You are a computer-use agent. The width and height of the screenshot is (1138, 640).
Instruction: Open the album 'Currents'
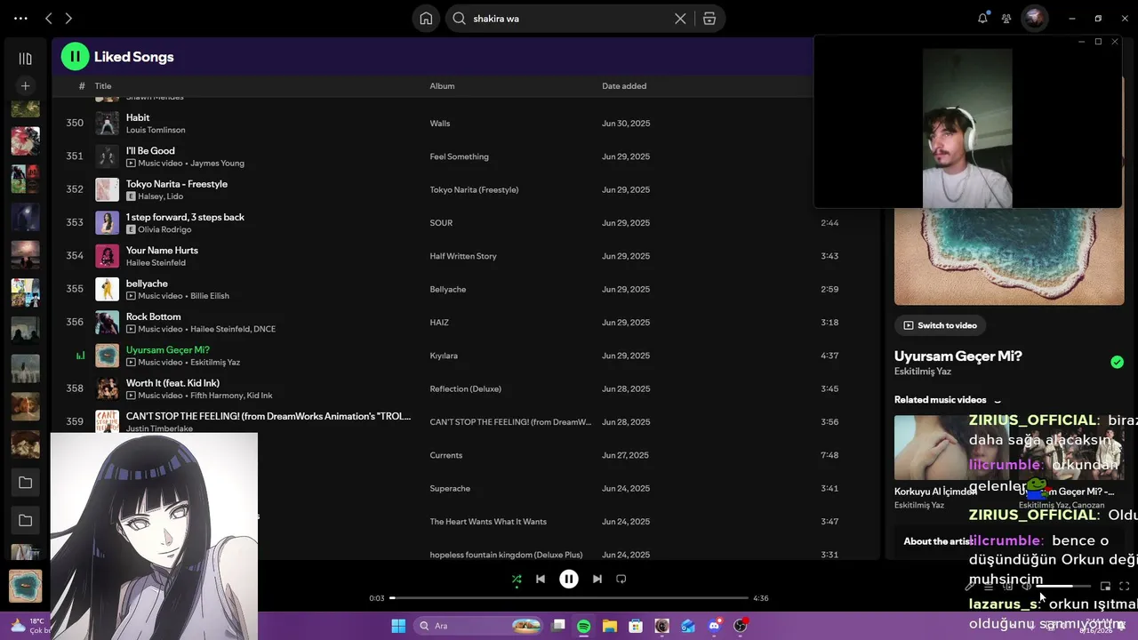pyautogui.click(x=446, y=455)
